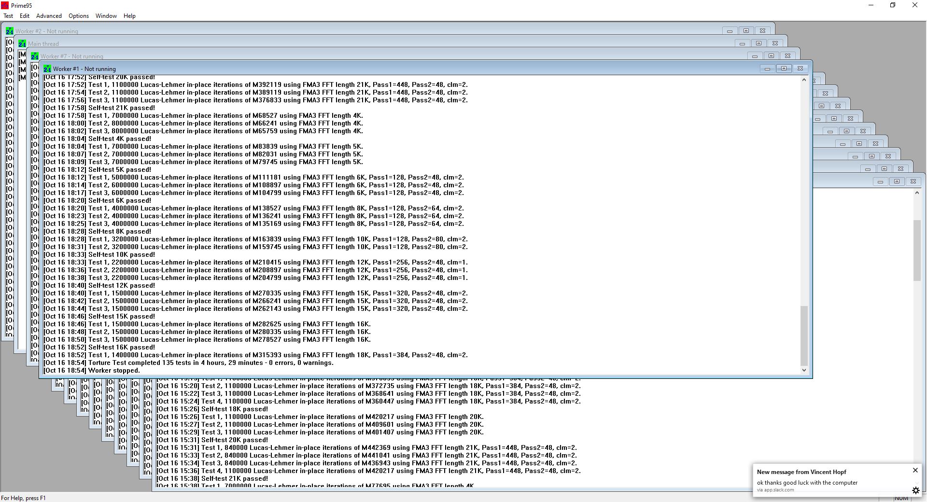Click the 18:40 'Self-test 12K passed!' line
This screenshot has width=927, height=502.
pos(99,285)
